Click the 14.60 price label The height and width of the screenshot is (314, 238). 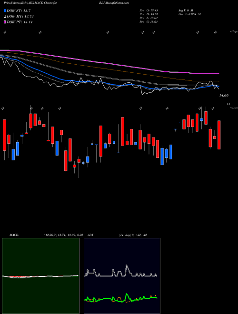[224, 96]
